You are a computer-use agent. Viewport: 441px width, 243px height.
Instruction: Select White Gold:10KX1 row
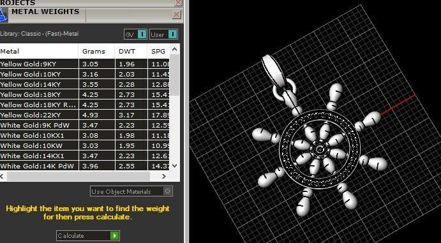tap(85, 135)
